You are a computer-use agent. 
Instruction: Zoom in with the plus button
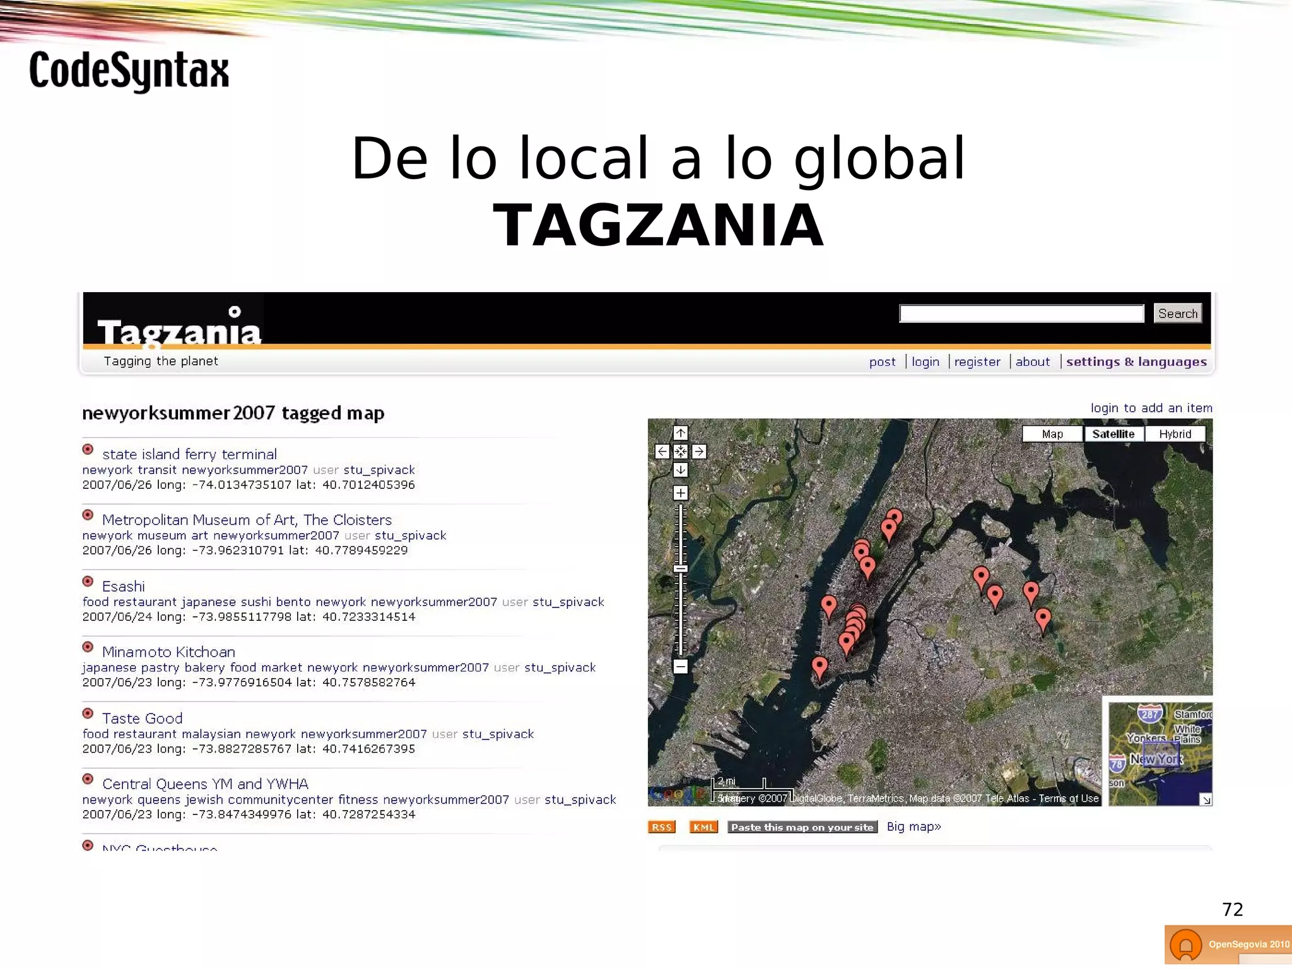(680, 493)
